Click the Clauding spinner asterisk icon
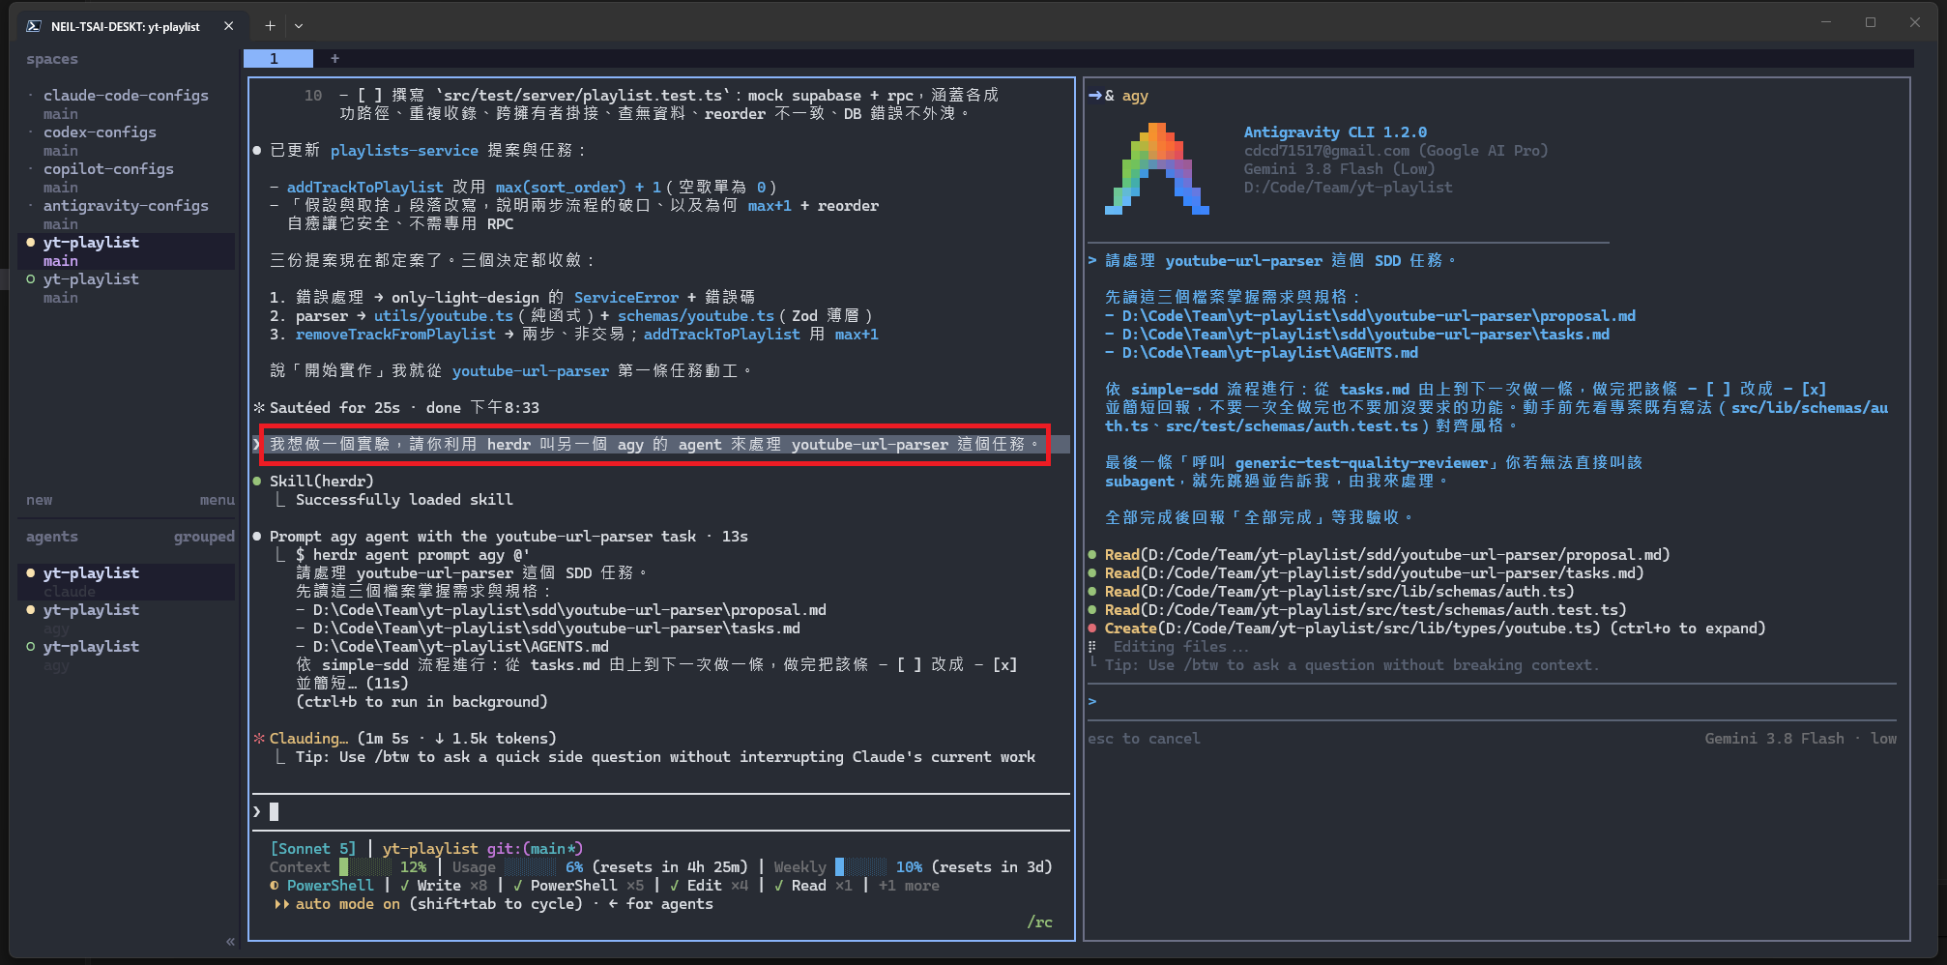Image resolution: width=1947 pixels, height=965 pixels. click(x=259, y=738)
